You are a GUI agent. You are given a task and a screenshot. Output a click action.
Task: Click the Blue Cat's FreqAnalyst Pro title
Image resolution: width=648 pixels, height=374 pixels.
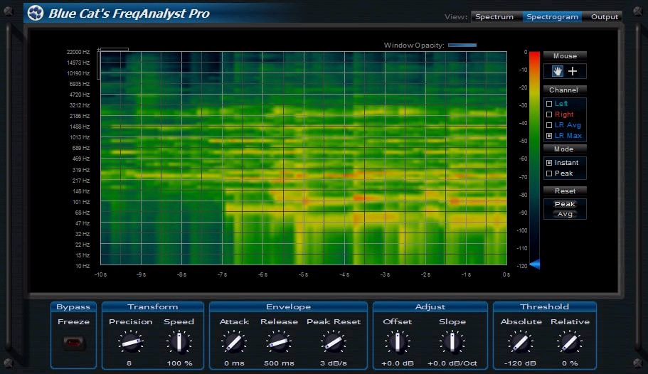(129, 14)
